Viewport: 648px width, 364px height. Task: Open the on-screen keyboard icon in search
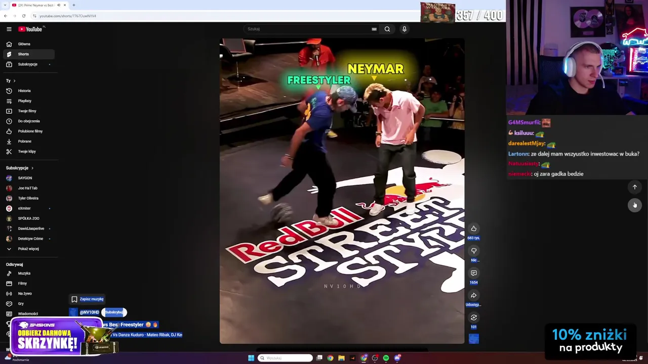tap(374, 29)
